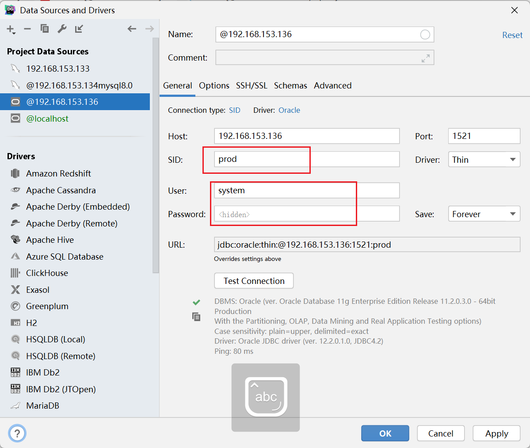The height and width of the screenshot is (448, 530).
Task: Open the SSH/SSL tab
Action: (252, 85)
